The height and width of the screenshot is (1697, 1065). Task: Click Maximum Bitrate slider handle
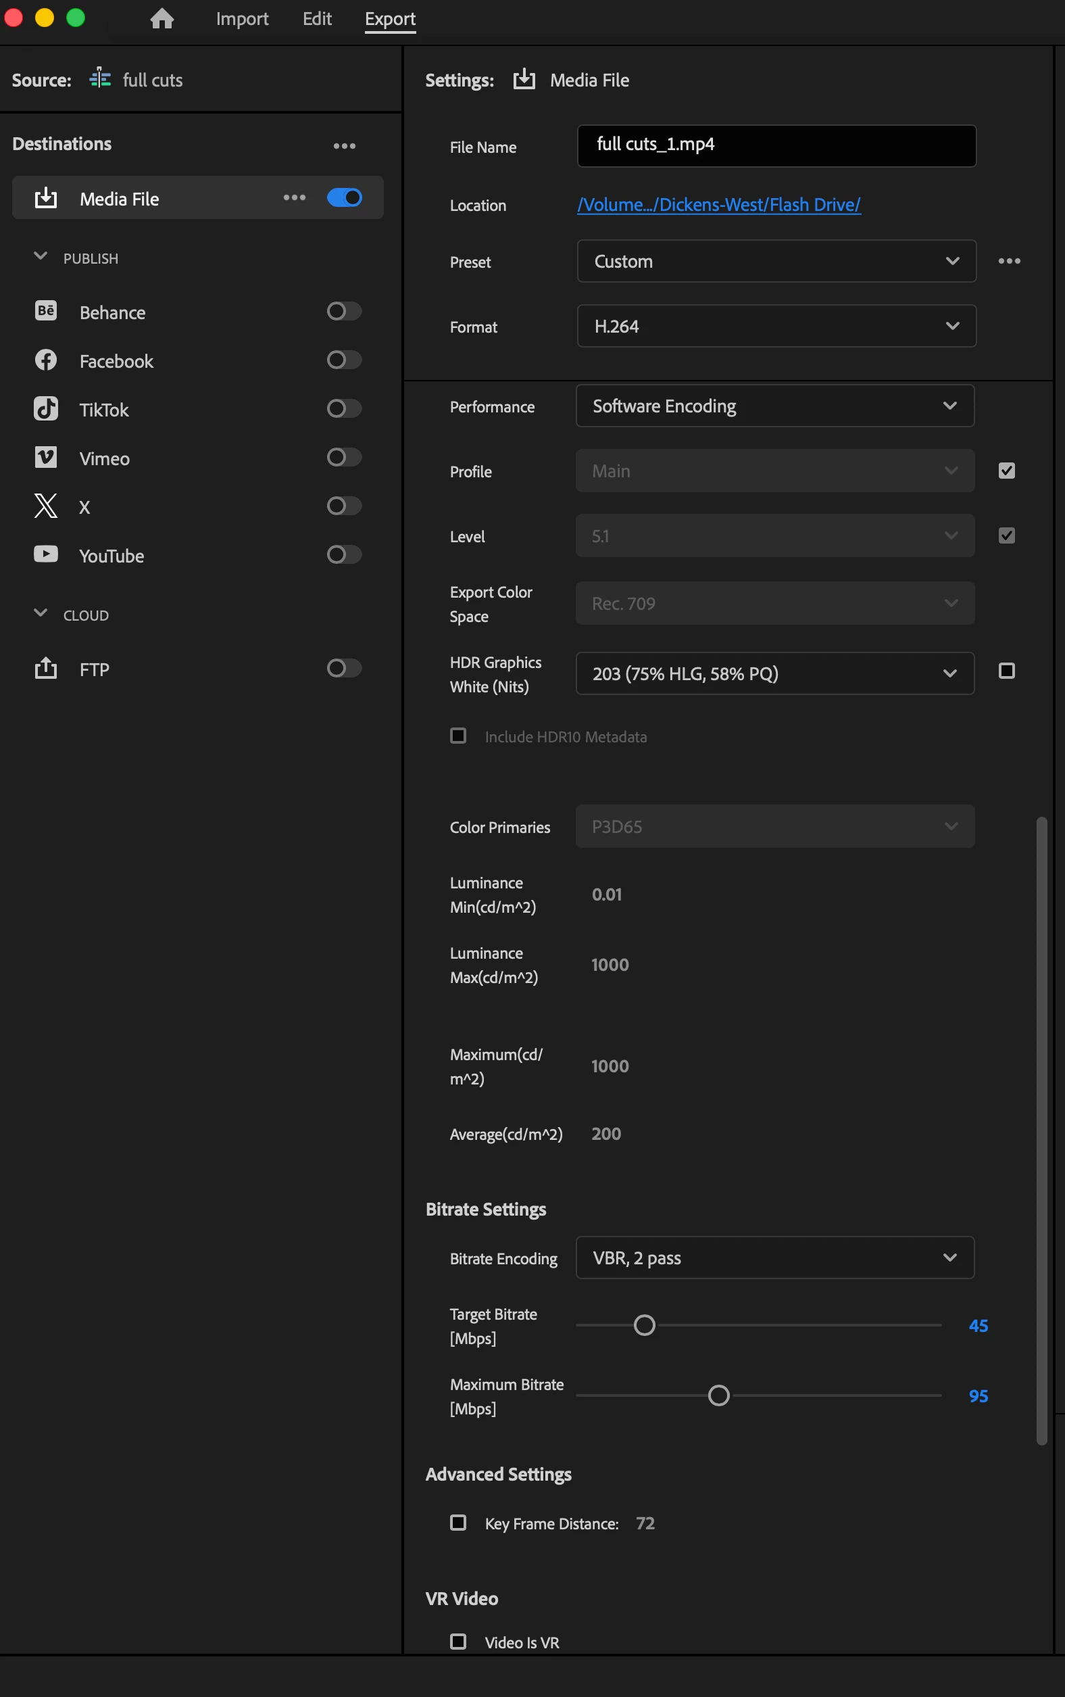click(x=718, y=1396)
